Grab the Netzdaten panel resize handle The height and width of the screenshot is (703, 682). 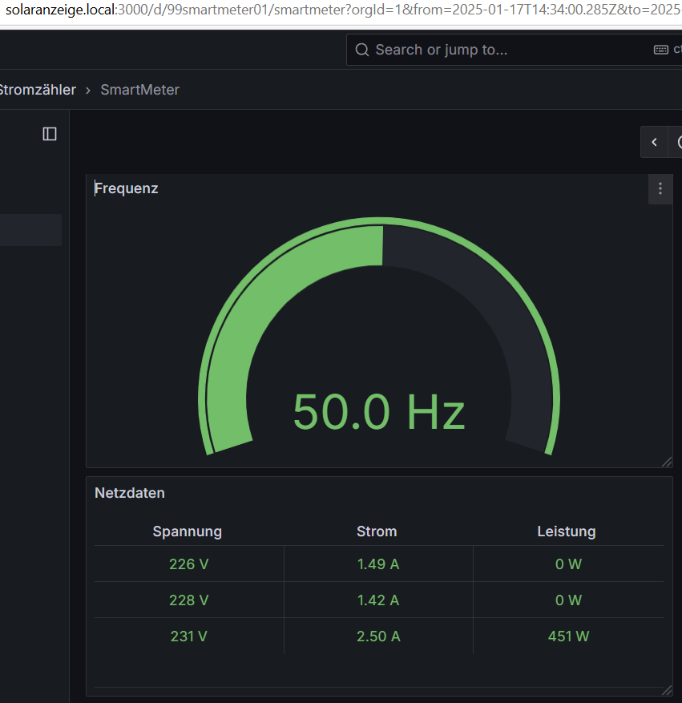[x=666, y=689]
